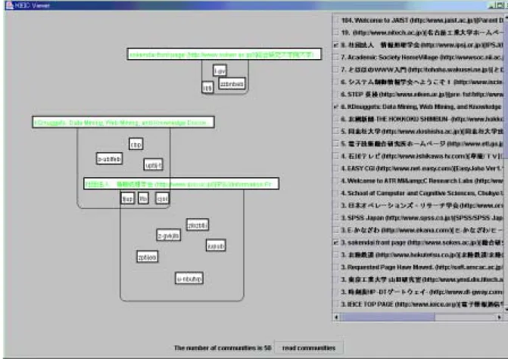Screen dimensions: 508x359
Task: Select the row with www.hokutetsu.co.jp URL
Action: (x=418, y=255)
